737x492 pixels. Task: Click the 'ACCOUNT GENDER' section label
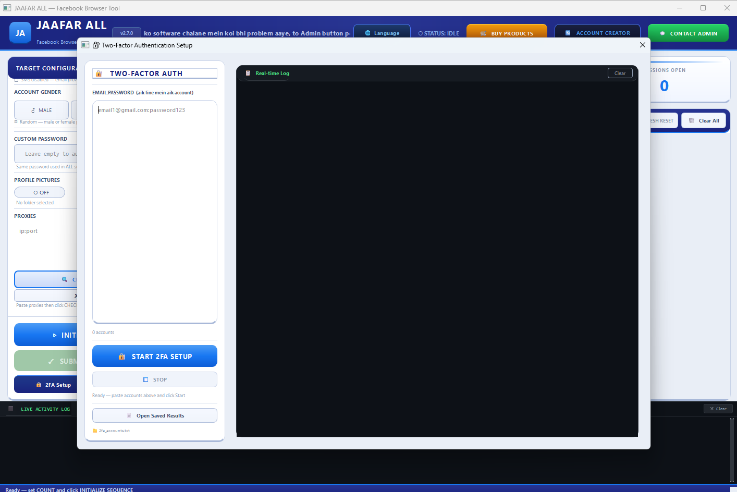click(38, 92)
